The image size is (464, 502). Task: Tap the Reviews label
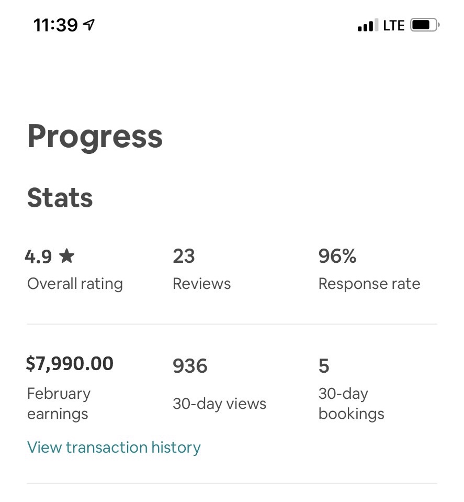(x=201, y=284)
